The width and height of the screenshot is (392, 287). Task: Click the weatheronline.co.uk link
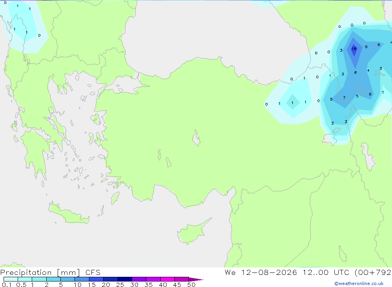point(359,283)
